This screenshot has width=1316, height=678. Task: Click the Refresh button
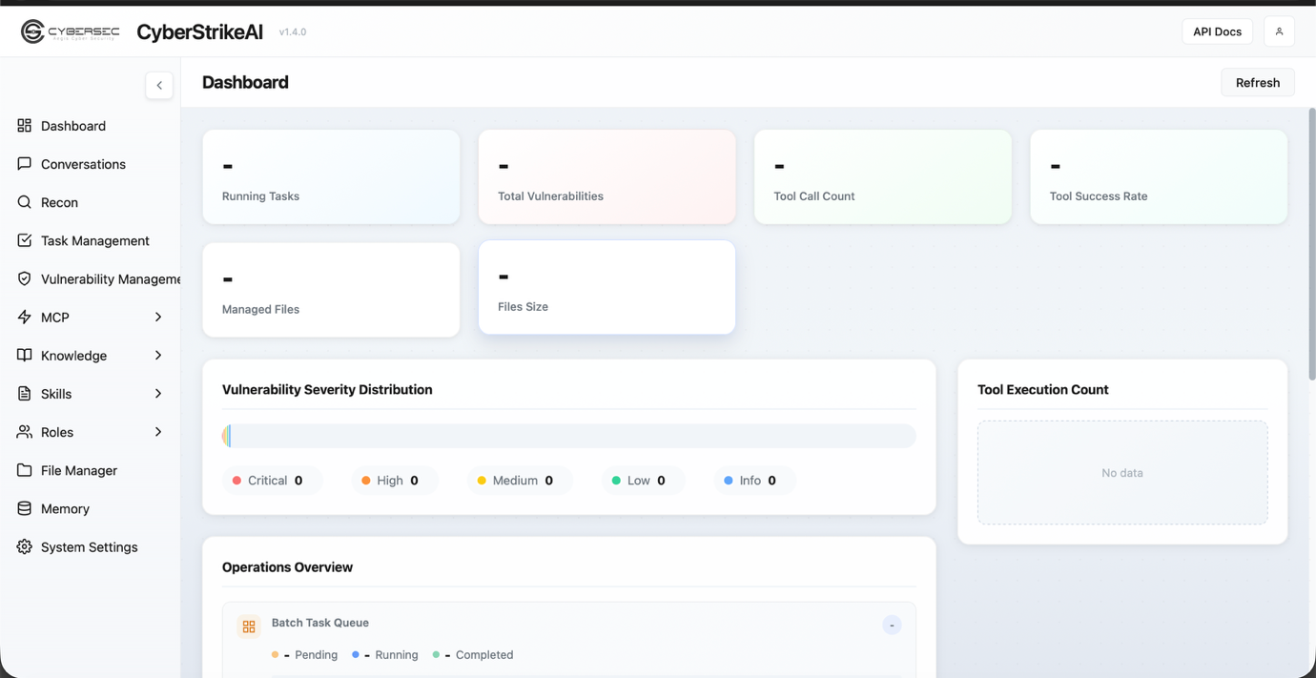(x=1257, y=83)
